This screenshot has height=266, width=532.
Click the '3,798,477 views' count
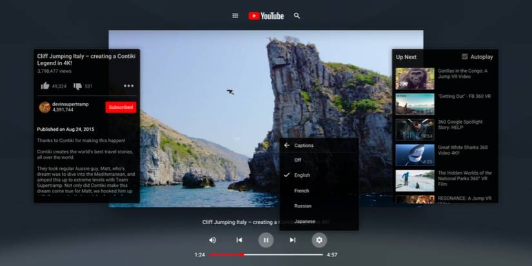pos(54,71)
